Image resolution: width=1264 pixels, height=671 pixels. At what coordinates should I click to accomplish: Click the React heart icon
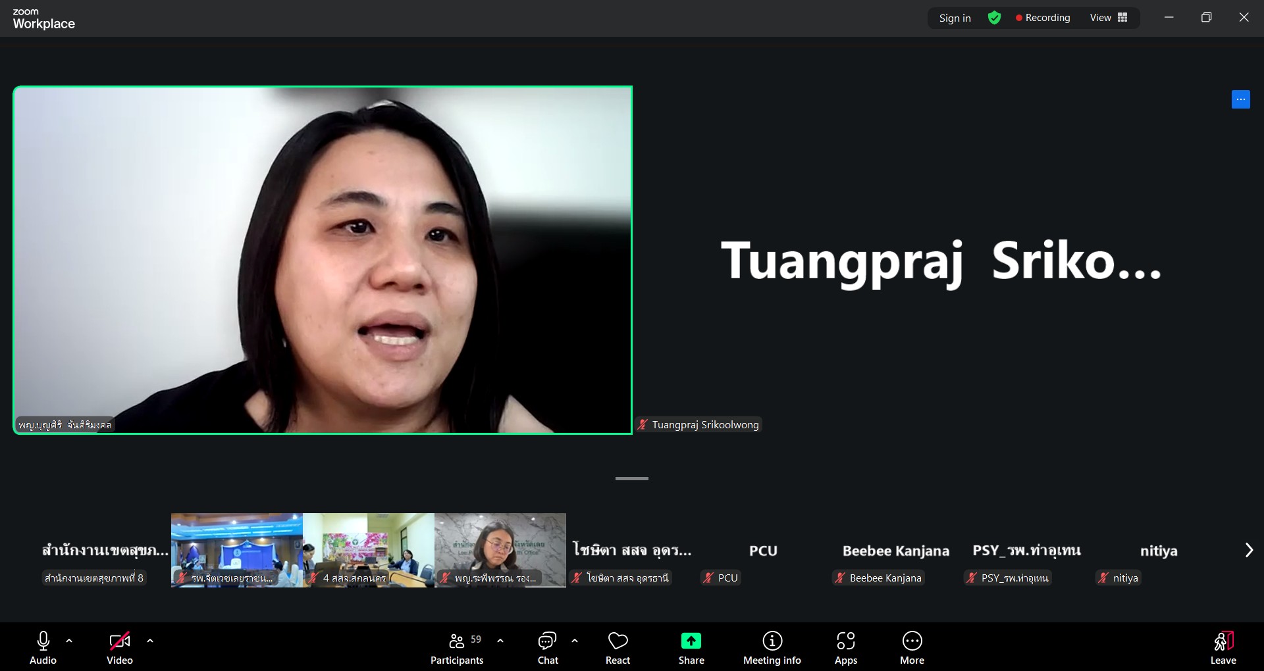click(618, 648)
